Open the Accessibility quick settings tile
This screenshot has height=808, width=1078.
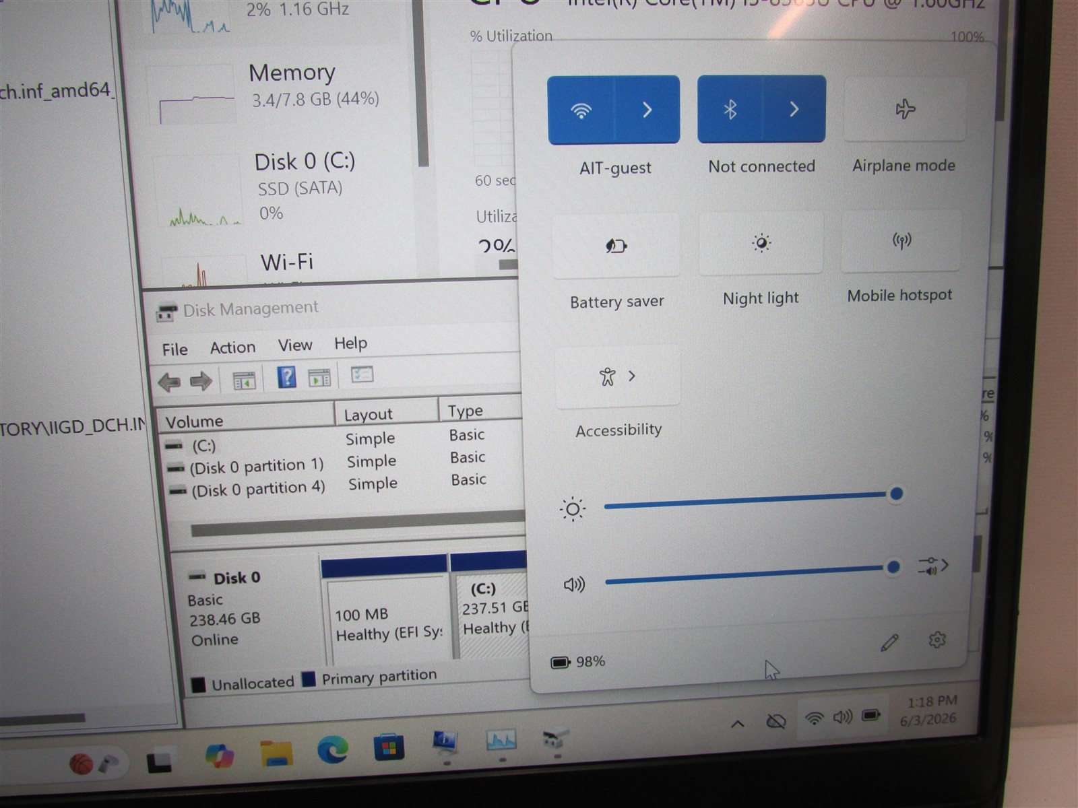617,376
